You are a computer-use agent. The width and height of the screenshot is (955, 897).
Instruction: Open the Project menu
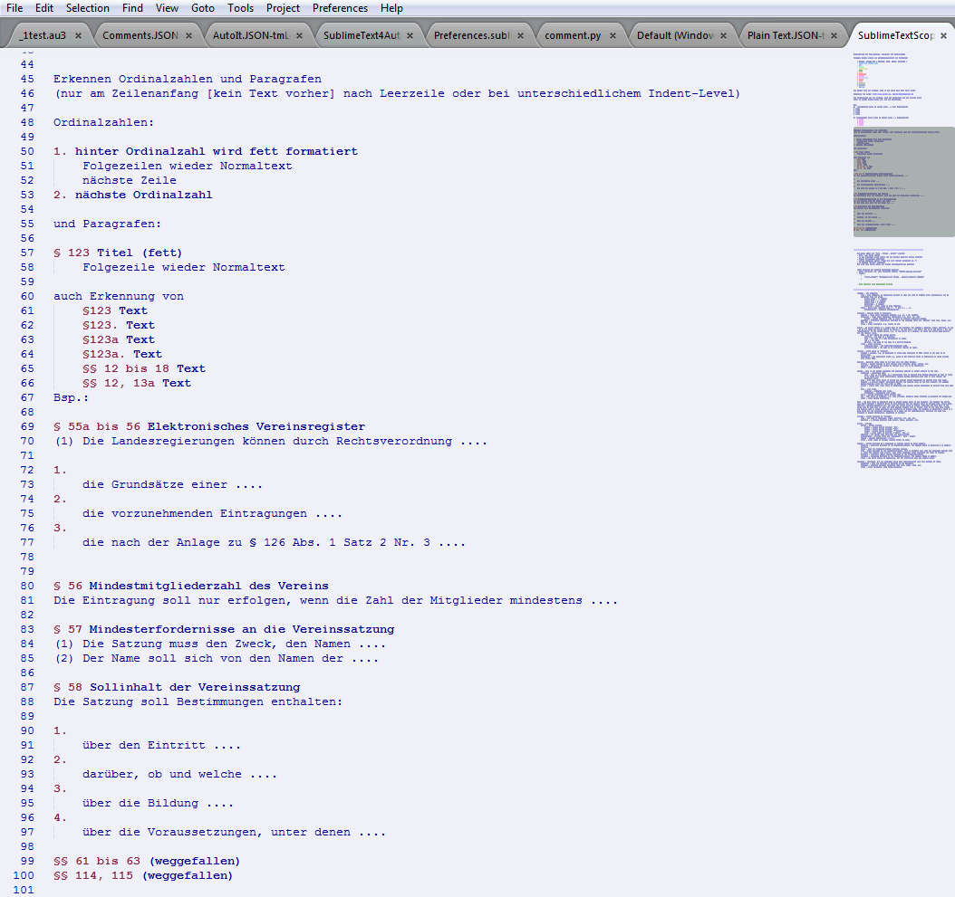tap(283, 8)
